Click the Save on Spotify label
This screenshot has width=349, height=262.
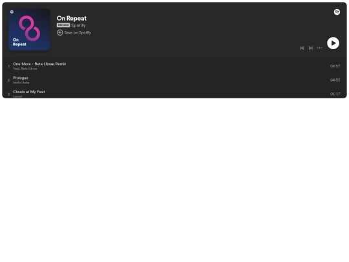click(x=78, y=32)
